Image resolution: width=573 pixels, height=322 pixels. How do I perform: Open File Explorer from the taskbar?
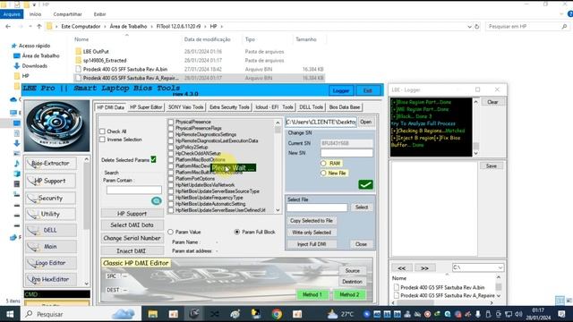coord(153,314)
